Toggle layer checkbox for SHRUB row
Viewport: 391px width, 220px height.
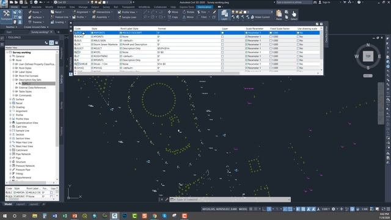[x=222, y=64]
